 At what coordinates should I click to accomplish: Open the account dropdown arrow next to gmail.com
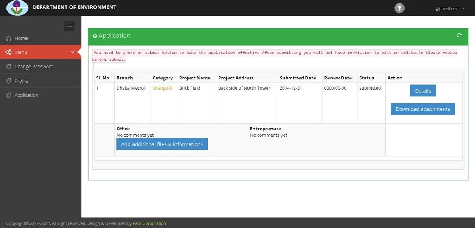pos(464,9)
